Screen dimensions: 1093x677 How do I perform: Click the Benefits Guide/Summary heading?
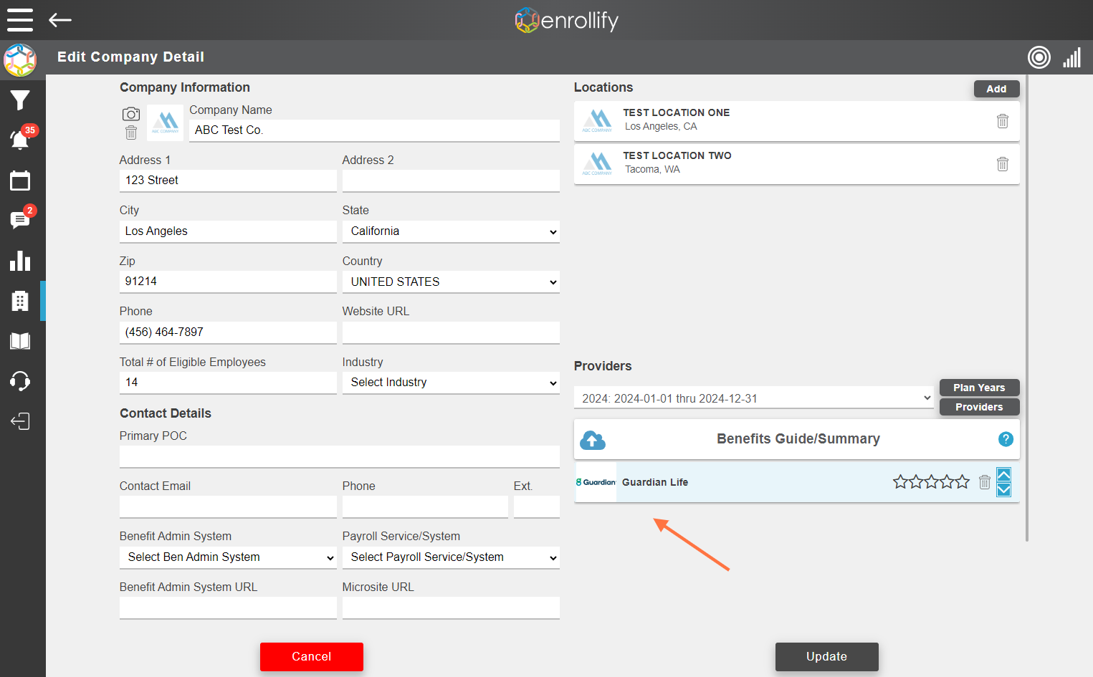pos(798,439)
